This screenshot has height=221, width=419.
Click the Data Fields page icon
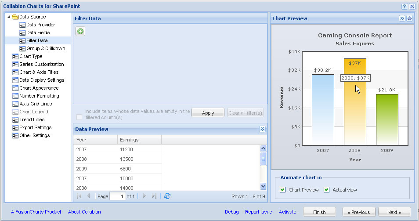tap(22, 33)
